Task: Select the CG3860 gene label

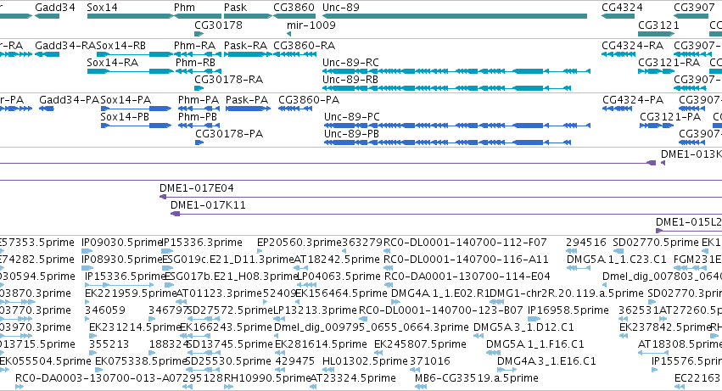Action: click(294, 8)
